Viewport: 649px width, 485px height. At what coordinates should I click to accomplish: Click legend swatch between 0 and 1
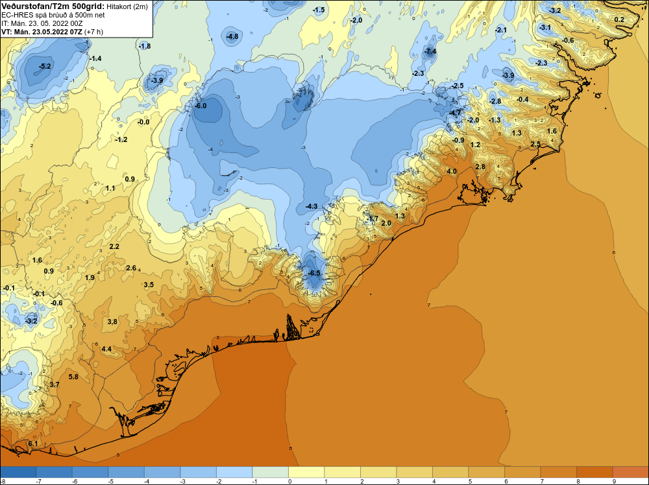(306, 472)
